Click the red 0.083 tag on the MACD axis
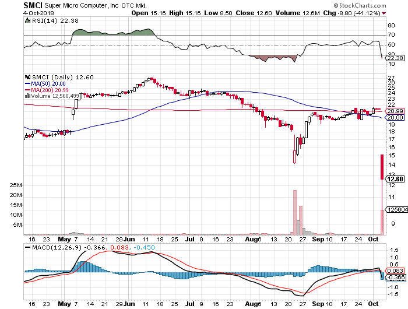The image size is (408, 309). coord(395,271)
